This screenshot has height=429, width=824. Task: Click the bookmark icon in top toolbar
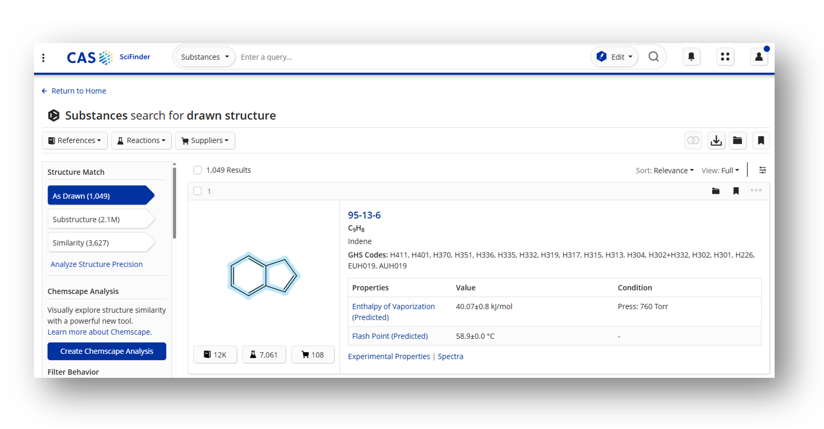click(x=761, y=140)
